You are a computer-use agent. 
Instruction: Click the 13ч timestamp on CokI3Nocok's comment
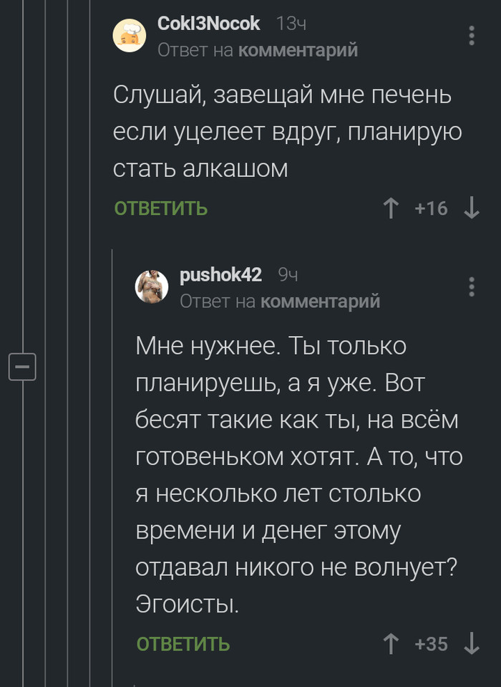click(x=291, y=24)
